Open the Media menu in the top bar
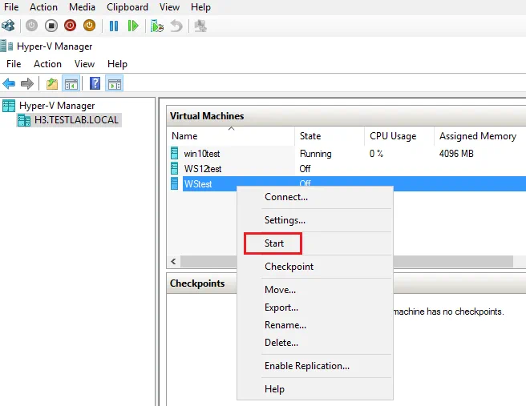This screenshot has height=406, width=526. pos(82,7)
